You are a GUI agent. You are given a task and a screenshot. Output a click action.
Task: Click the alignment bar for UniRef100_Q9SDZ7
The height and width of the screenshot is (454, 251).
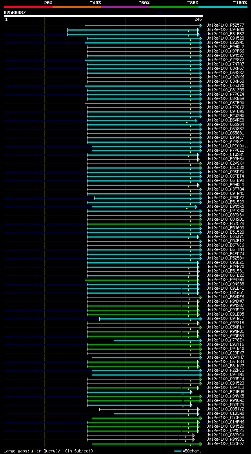(x=147, y=198)
